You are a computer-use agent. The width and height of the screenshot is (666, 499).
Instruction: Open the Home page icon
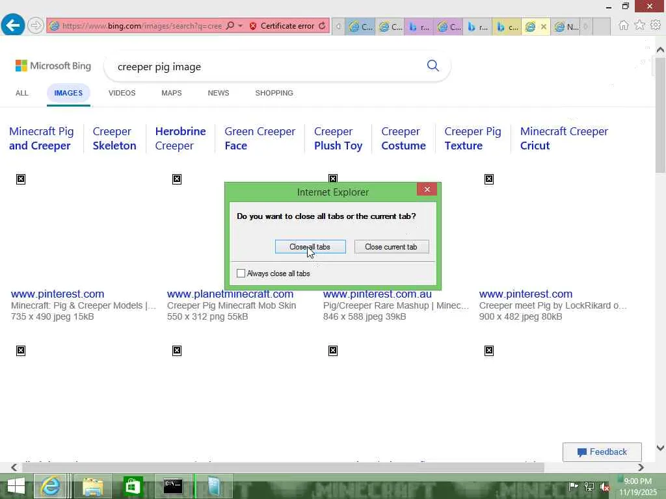[624, 25]
